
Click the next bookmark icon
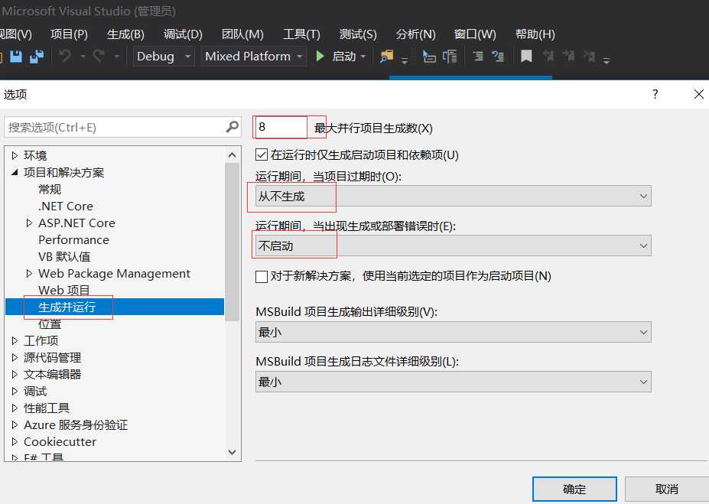[x=568, y=56]
